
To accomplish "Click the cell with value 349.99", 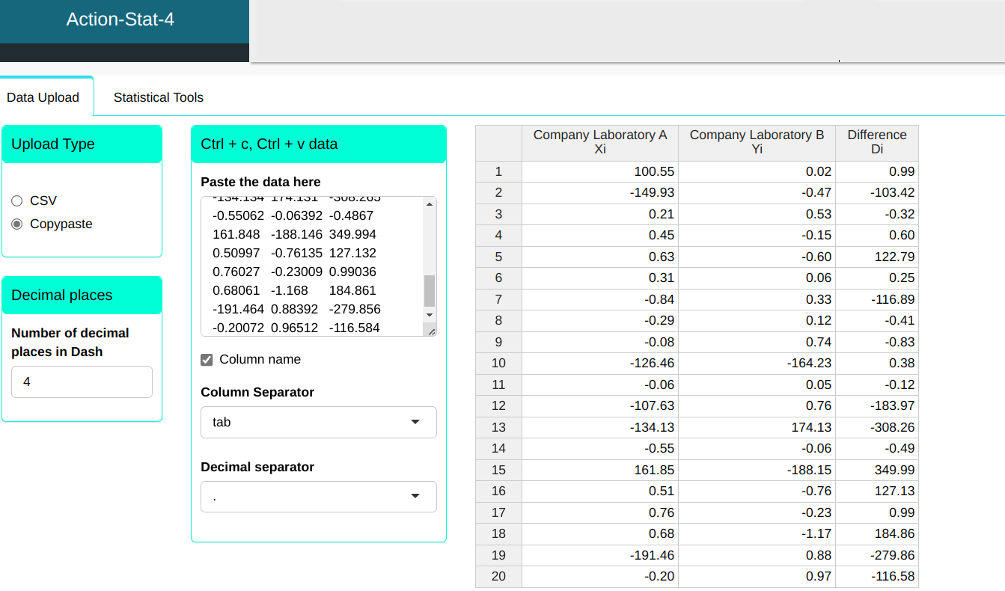I will pyautogui.click(x=876, y=470).
